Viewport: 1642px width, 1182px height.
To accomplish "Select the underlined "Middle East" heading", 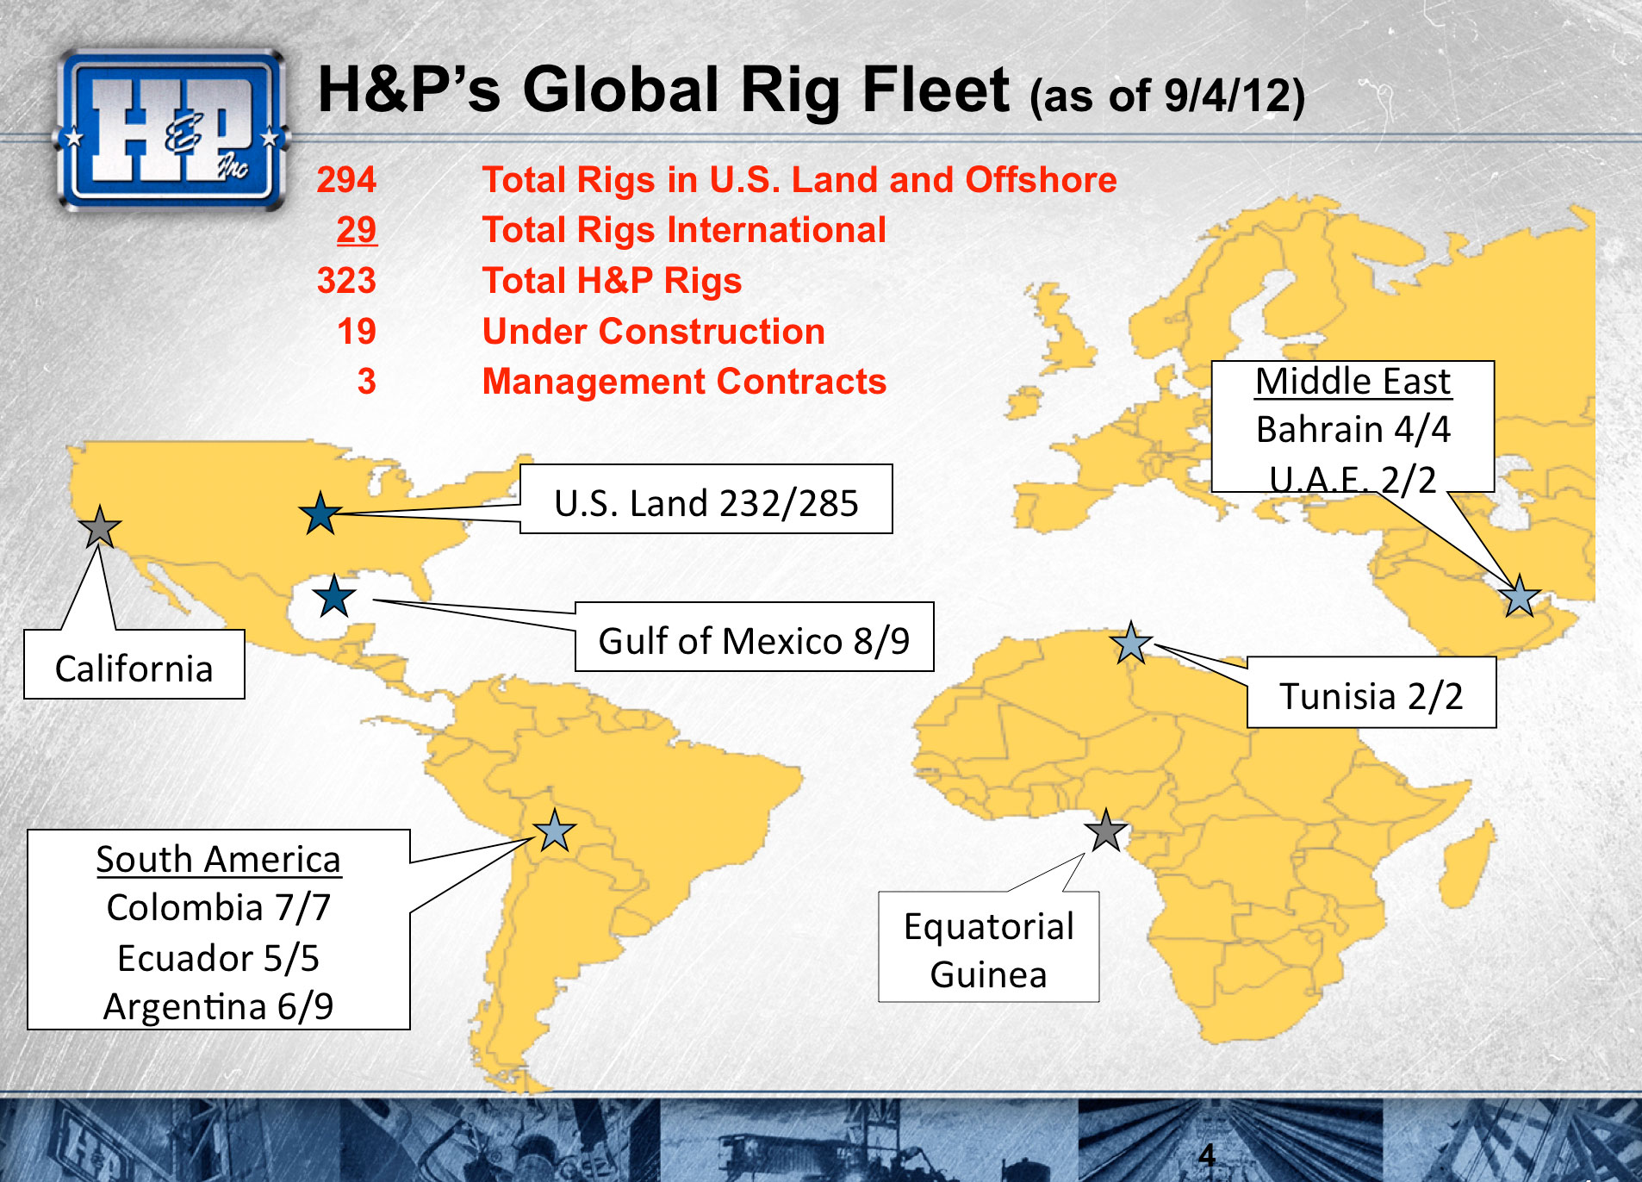I will tap(1353, 382).
